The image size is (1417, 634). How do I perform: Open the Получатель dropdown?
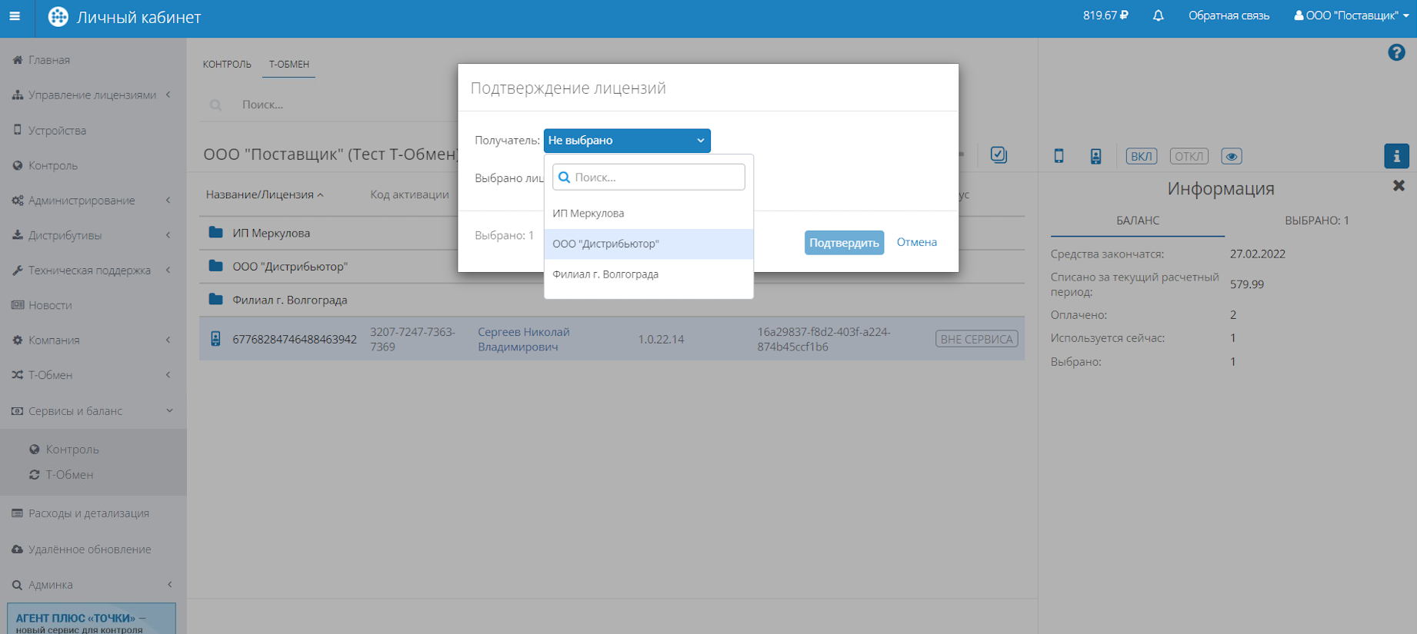(626, 141)
